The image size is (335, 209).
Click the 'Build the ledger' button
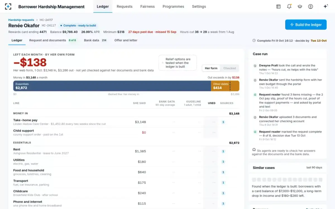click(306, 25)
